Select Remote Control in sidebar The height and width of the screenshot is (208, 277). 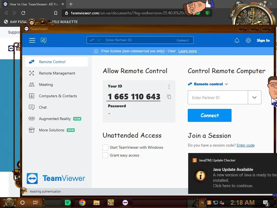pos(57,62)
